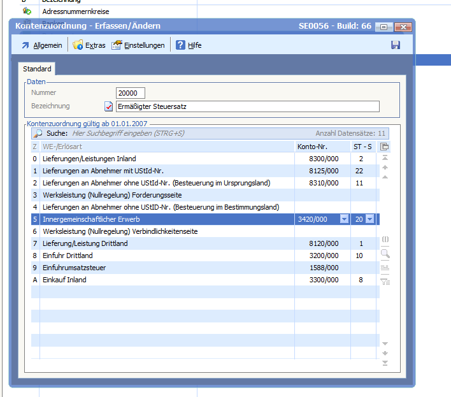The height and width of the screenshot is (397, 451).
Task: Click the filter icon on right sidebar
Action: coord(385,280)
